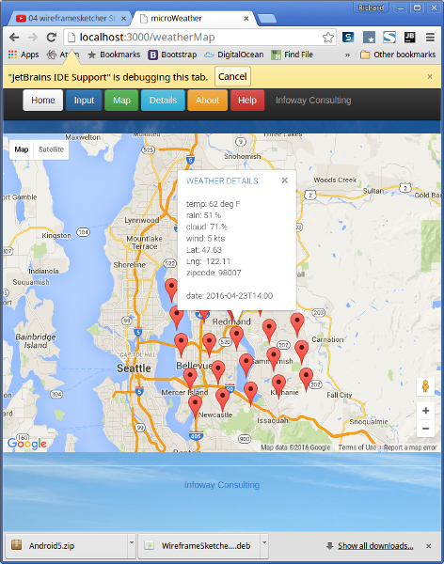Screen dimensions: 444x564
Task: Click the address bar URL field
Action: [x=199, y=37]
